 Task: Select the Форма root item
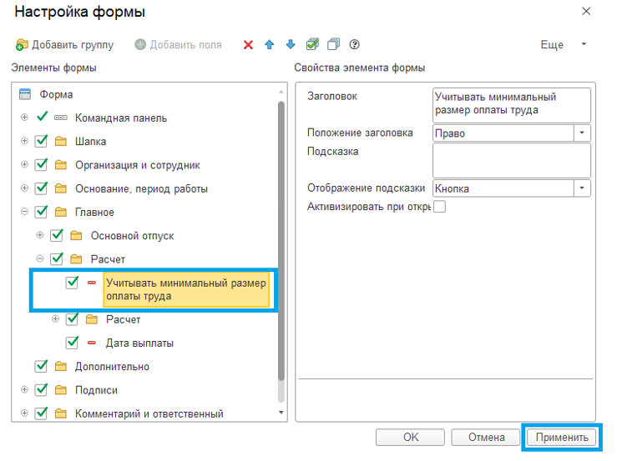[x=56, y=95]
